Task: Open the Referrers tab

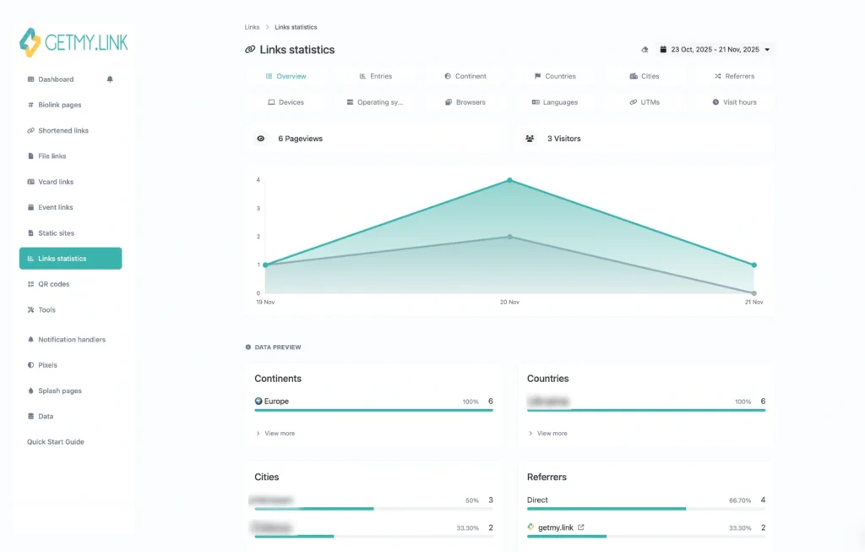Action: tap(734, 76)
